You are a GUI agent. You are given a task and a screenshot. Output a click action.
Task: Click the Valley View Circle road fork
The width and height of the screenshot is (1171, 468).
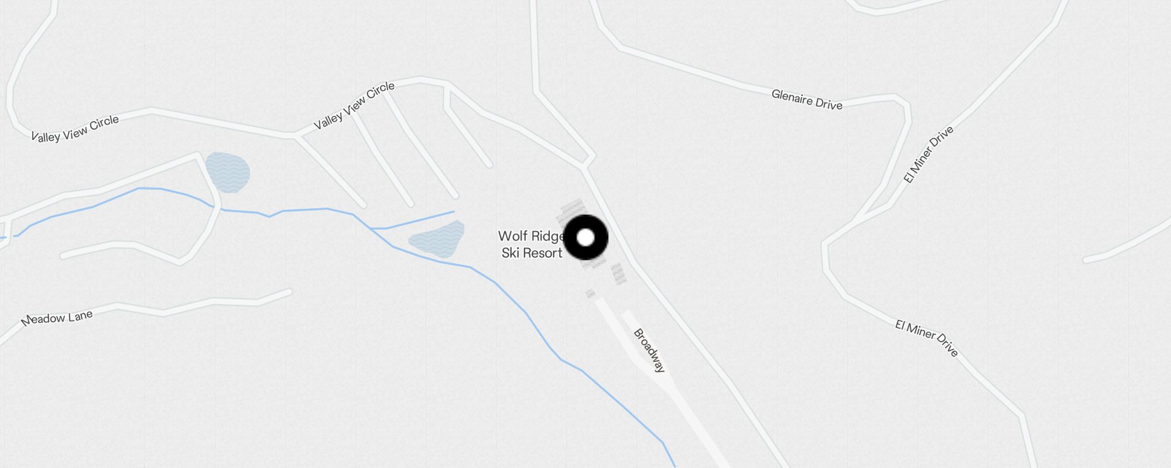click(295, 136)
